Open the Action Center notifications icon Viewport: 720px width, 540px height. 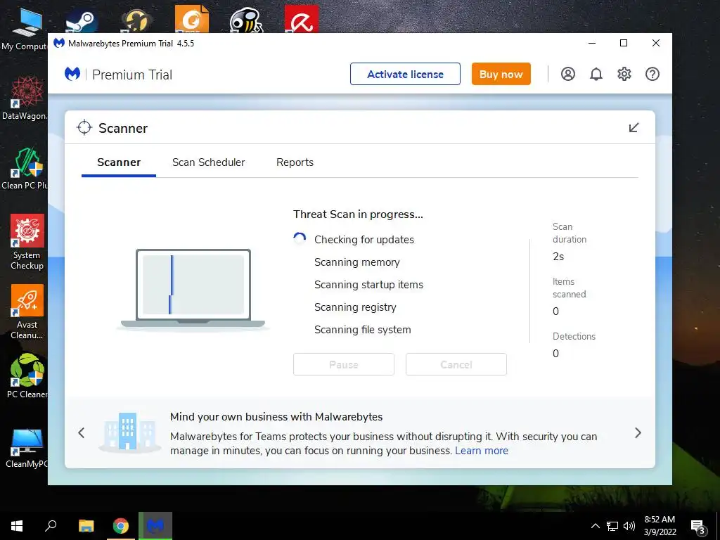point(698,527)
